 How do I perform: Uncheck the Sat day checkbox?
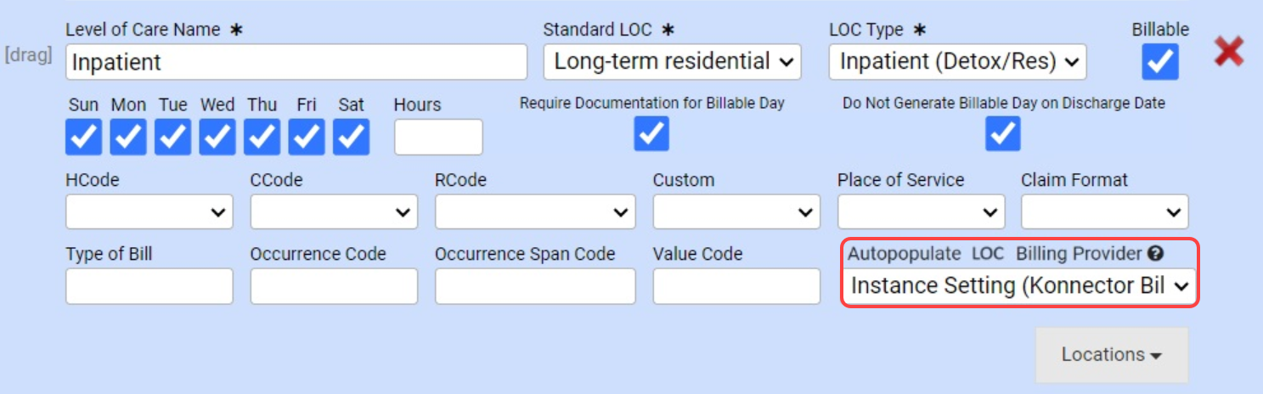point(351,137)
